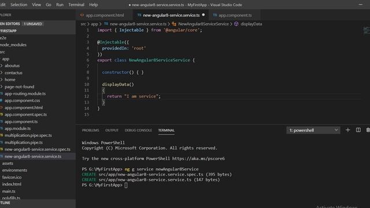Viewport: 370px width, 208px height.
Task: Split the terminal panel
Action: point(358,130)
